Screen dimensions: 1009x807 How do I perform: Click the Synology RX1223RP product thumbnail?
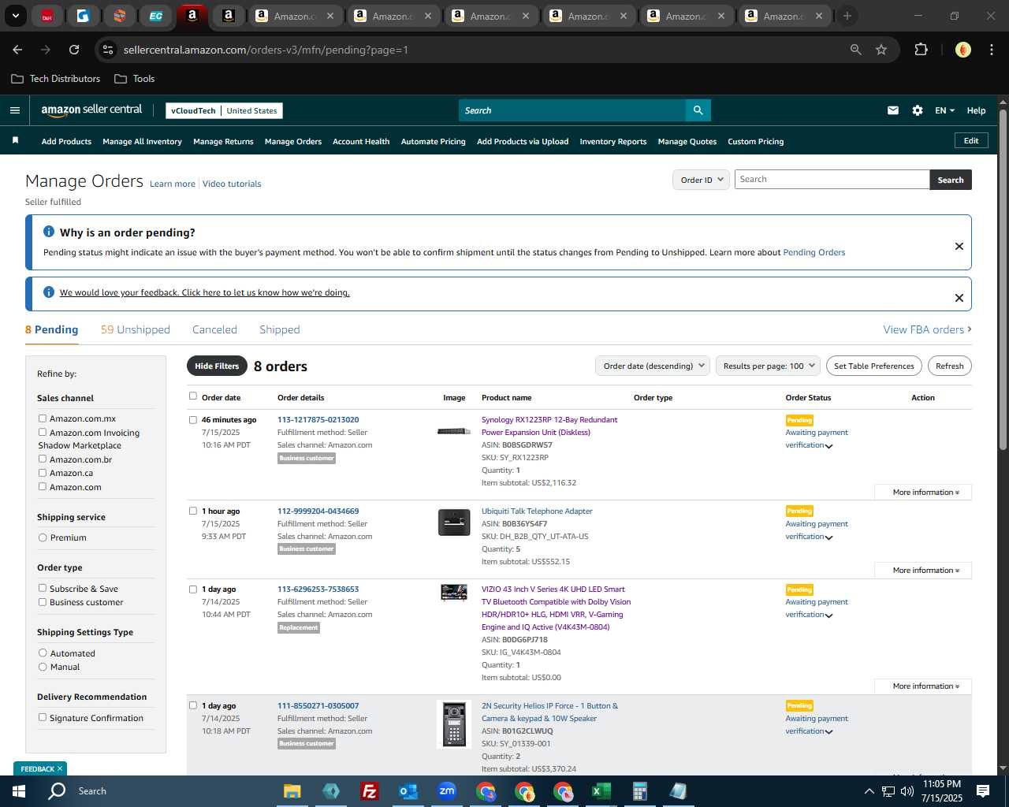pos(454,431)
